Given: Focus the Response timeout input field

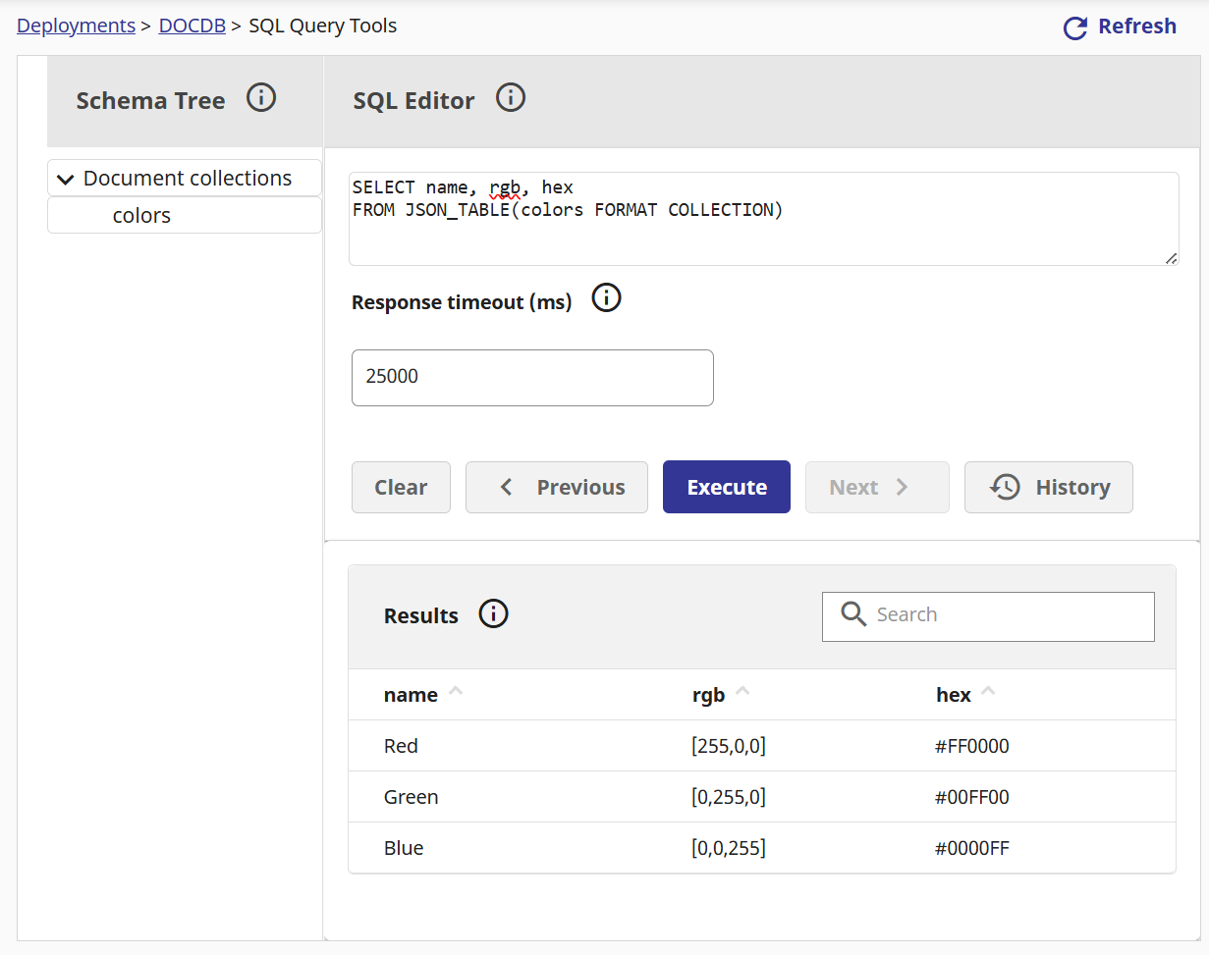Looking at the screenshot, I should (532, 377).
